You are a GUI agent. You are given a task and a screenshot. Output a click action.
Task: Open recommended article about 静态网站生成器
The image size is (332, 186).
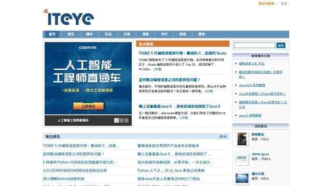(260, 74)
